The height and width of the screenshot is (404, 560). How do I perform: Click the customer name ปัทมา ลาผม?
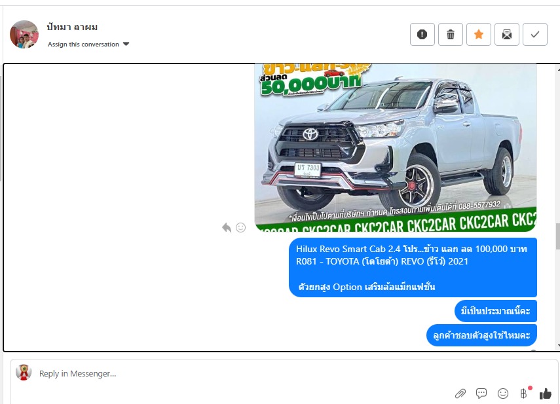click(x=72, y=27)
